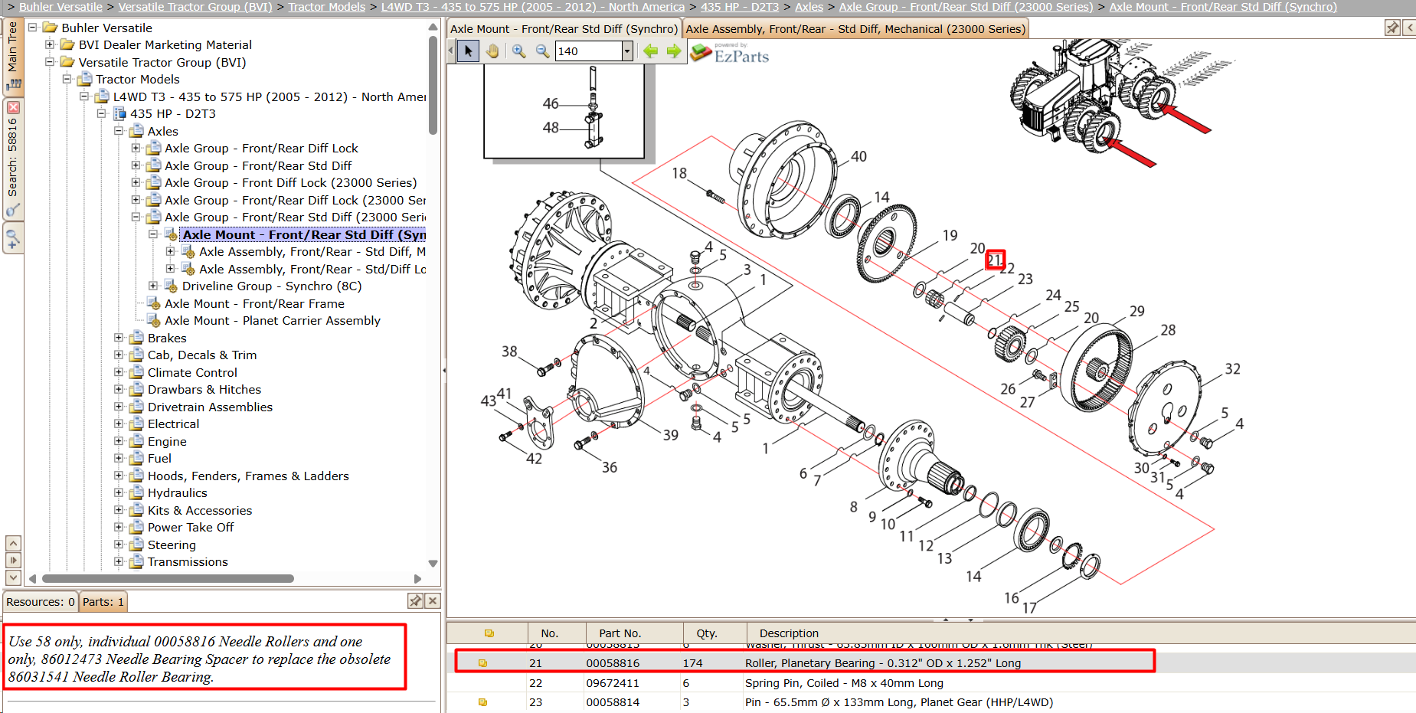Expand the Hydraulics tree node

[119, 492]
